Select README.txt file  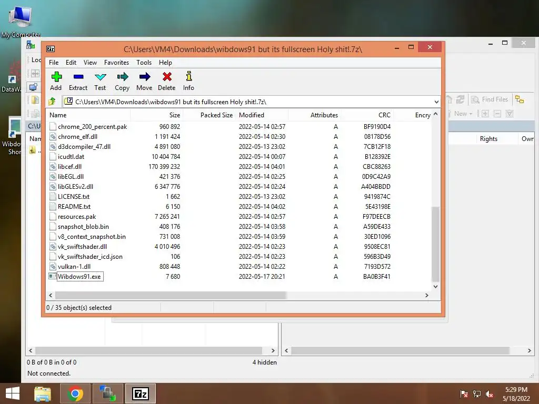74,206
